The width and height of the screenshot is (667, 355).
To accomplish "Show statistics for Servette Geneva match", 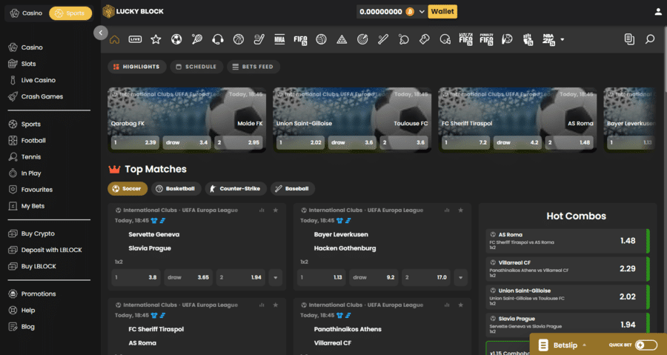I will (x=262, y=210).
